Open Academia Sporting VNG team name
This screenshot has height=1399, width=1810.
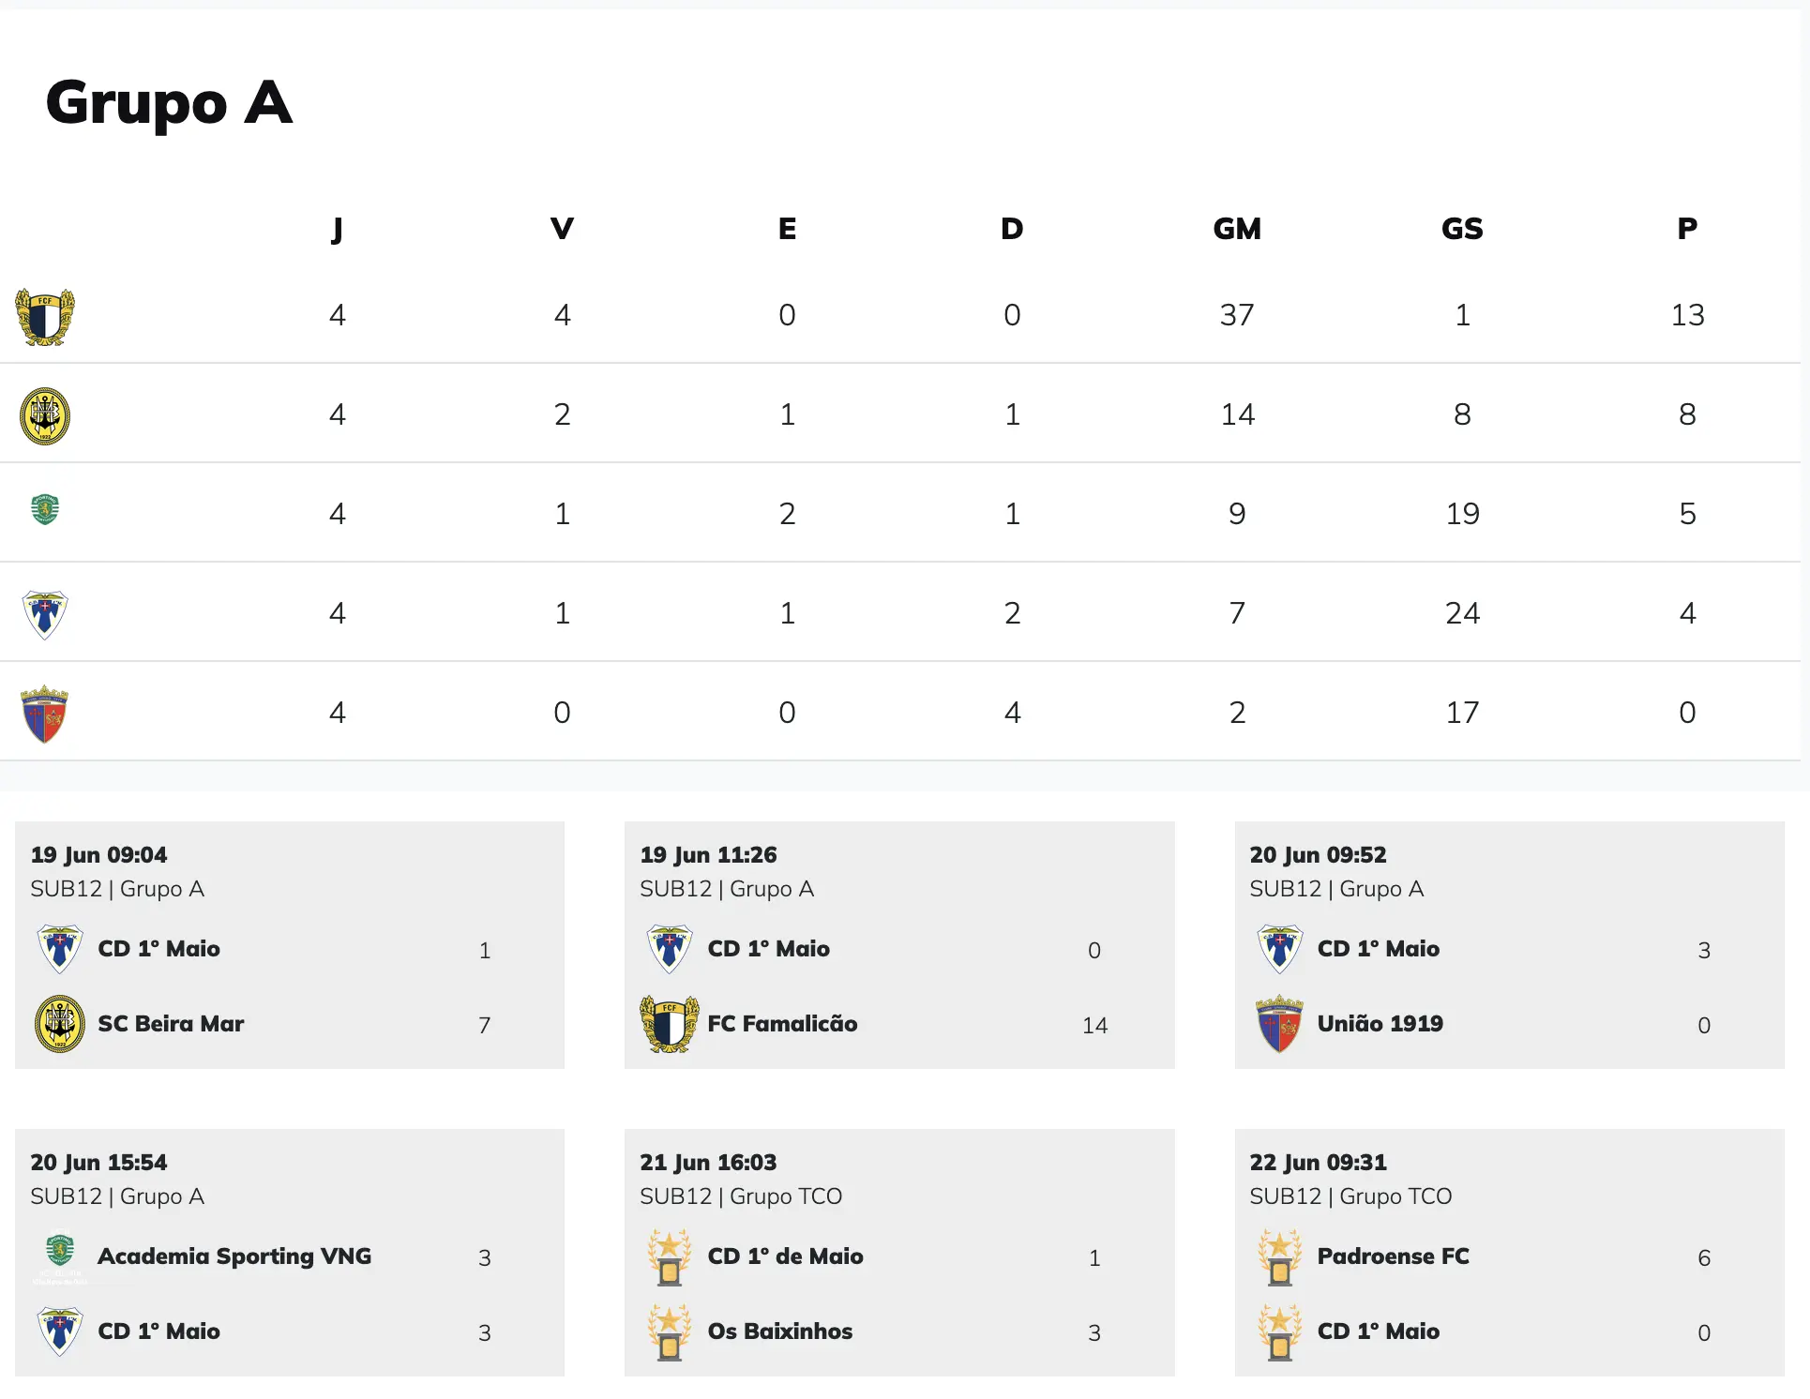click(x=234, y=1256)
